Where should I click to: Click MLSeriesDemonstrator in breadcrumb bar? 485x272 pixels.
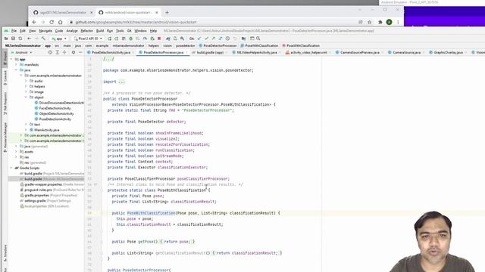point(23,45)
